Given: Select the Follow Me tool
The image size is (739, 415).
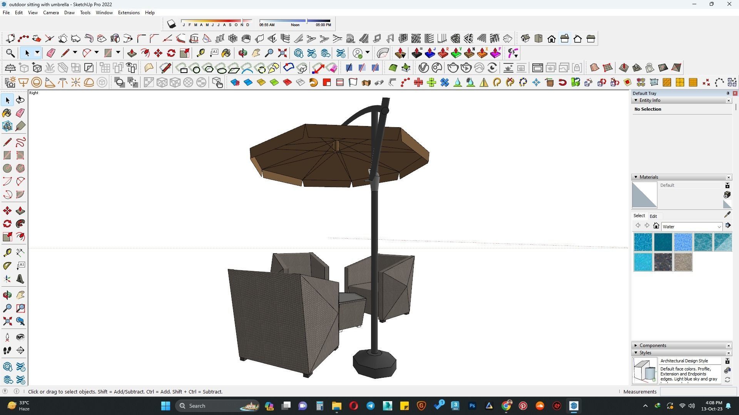Looking at the screenshot, I should click(20, 224).
